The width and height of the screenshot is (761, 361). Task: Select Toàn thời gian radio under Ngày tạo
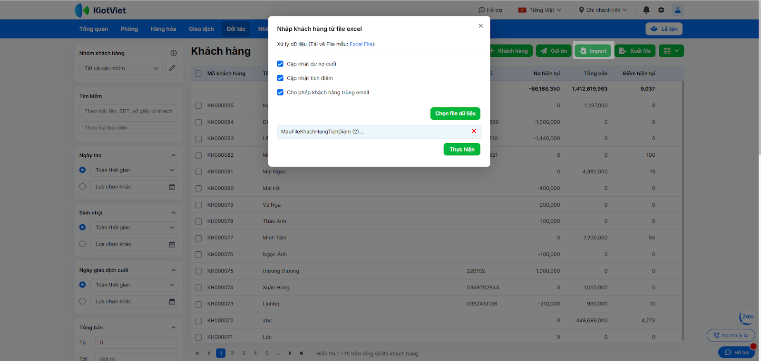tap(82, 170)
